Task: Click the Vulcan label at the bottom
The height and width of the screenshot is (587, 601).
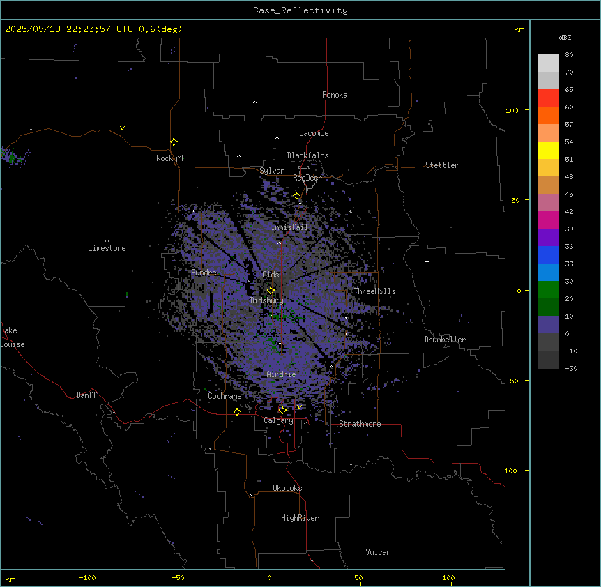Action: pos(378,552)
